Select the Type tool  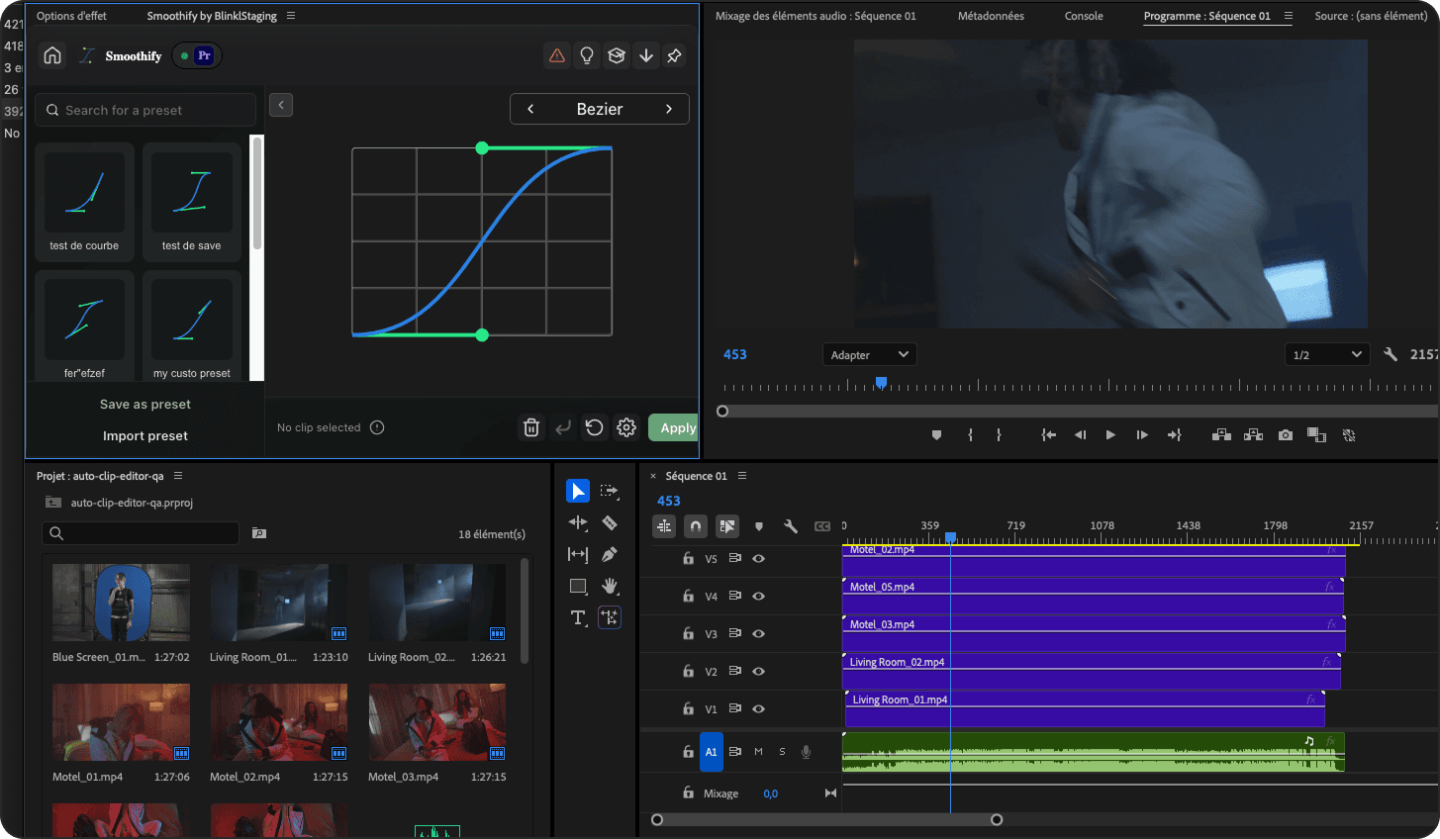tap(578, 618)
